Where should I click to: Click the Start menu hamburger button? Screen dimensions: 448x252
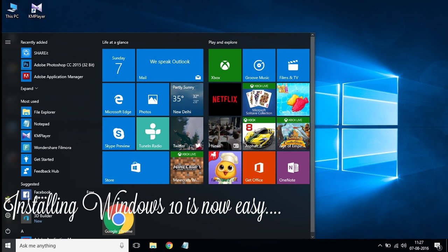pyautogui.click(x=8, y=42)
